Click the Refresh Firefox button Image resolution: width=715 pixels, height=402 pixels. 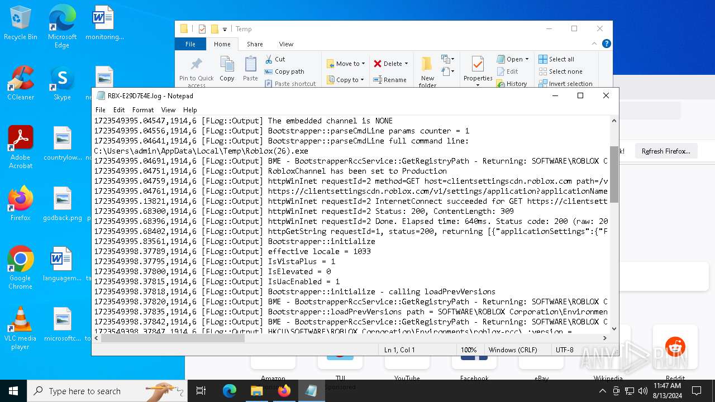666,151
